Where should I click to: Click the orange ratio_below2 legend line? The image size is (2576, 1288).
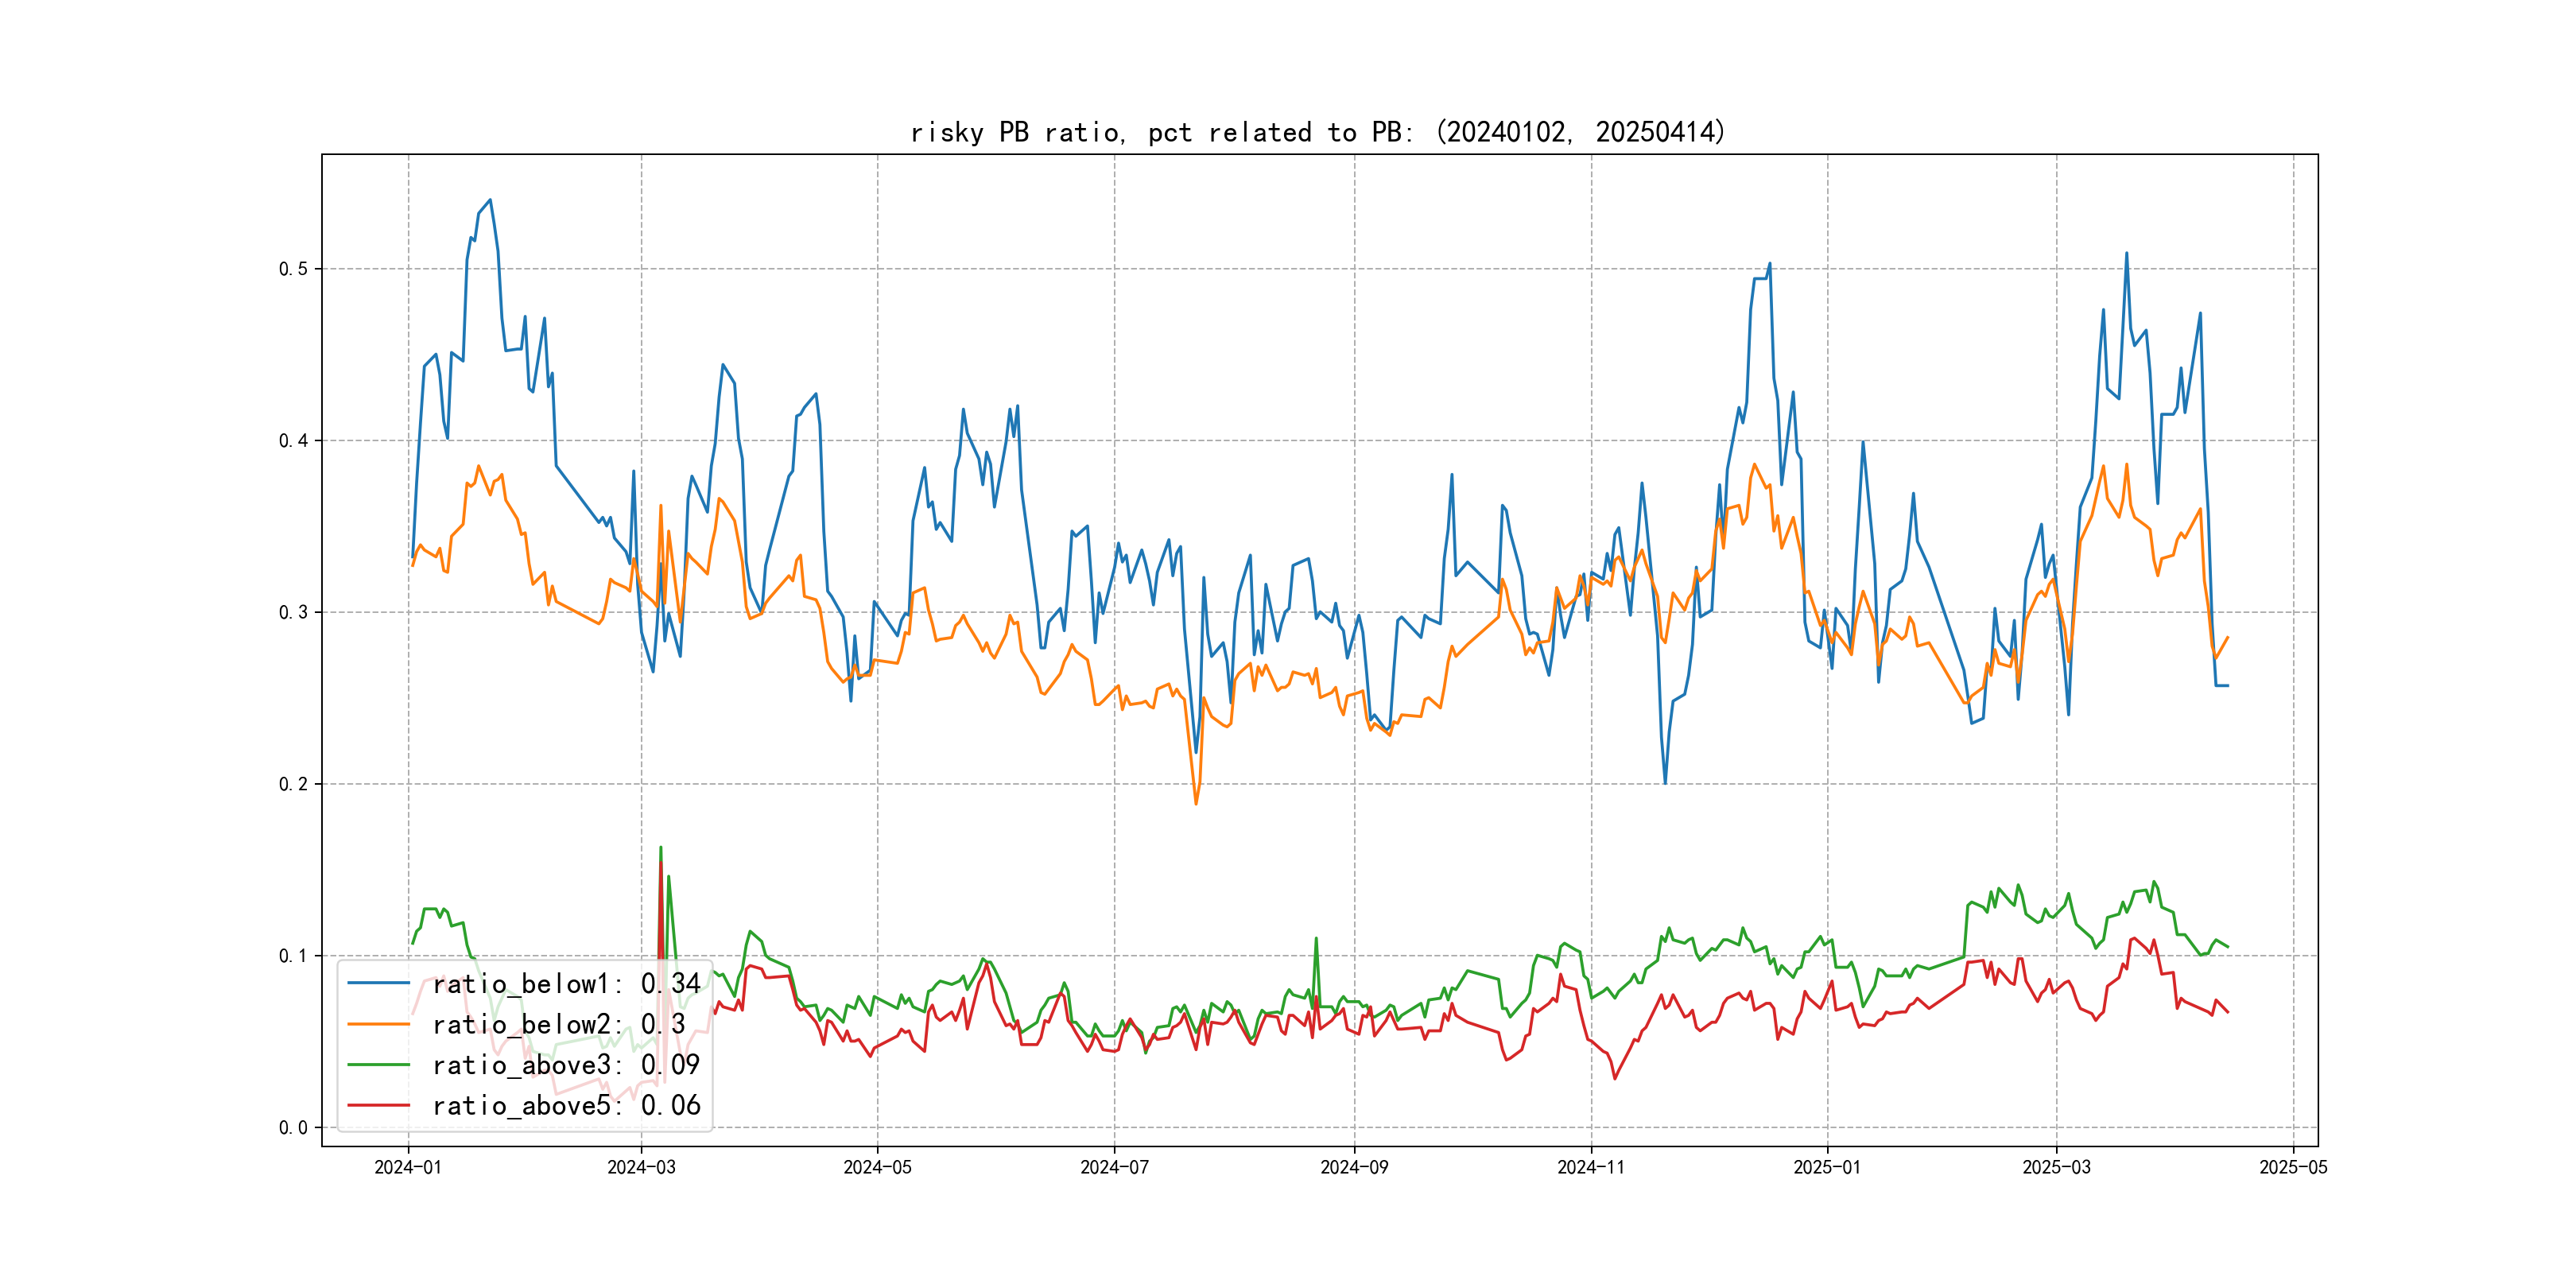(378, 1024)
